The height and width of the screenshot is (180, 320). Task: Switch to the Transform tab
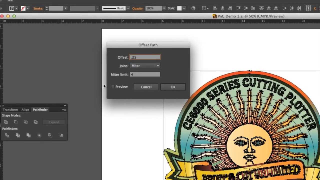(10, 109)
